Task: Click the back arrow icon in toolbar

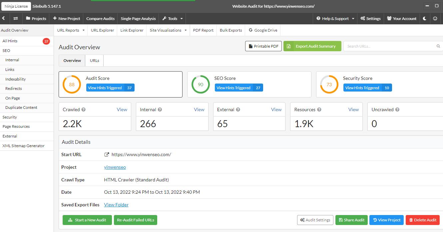Action: pyautogui.click(x=4, y=19)
